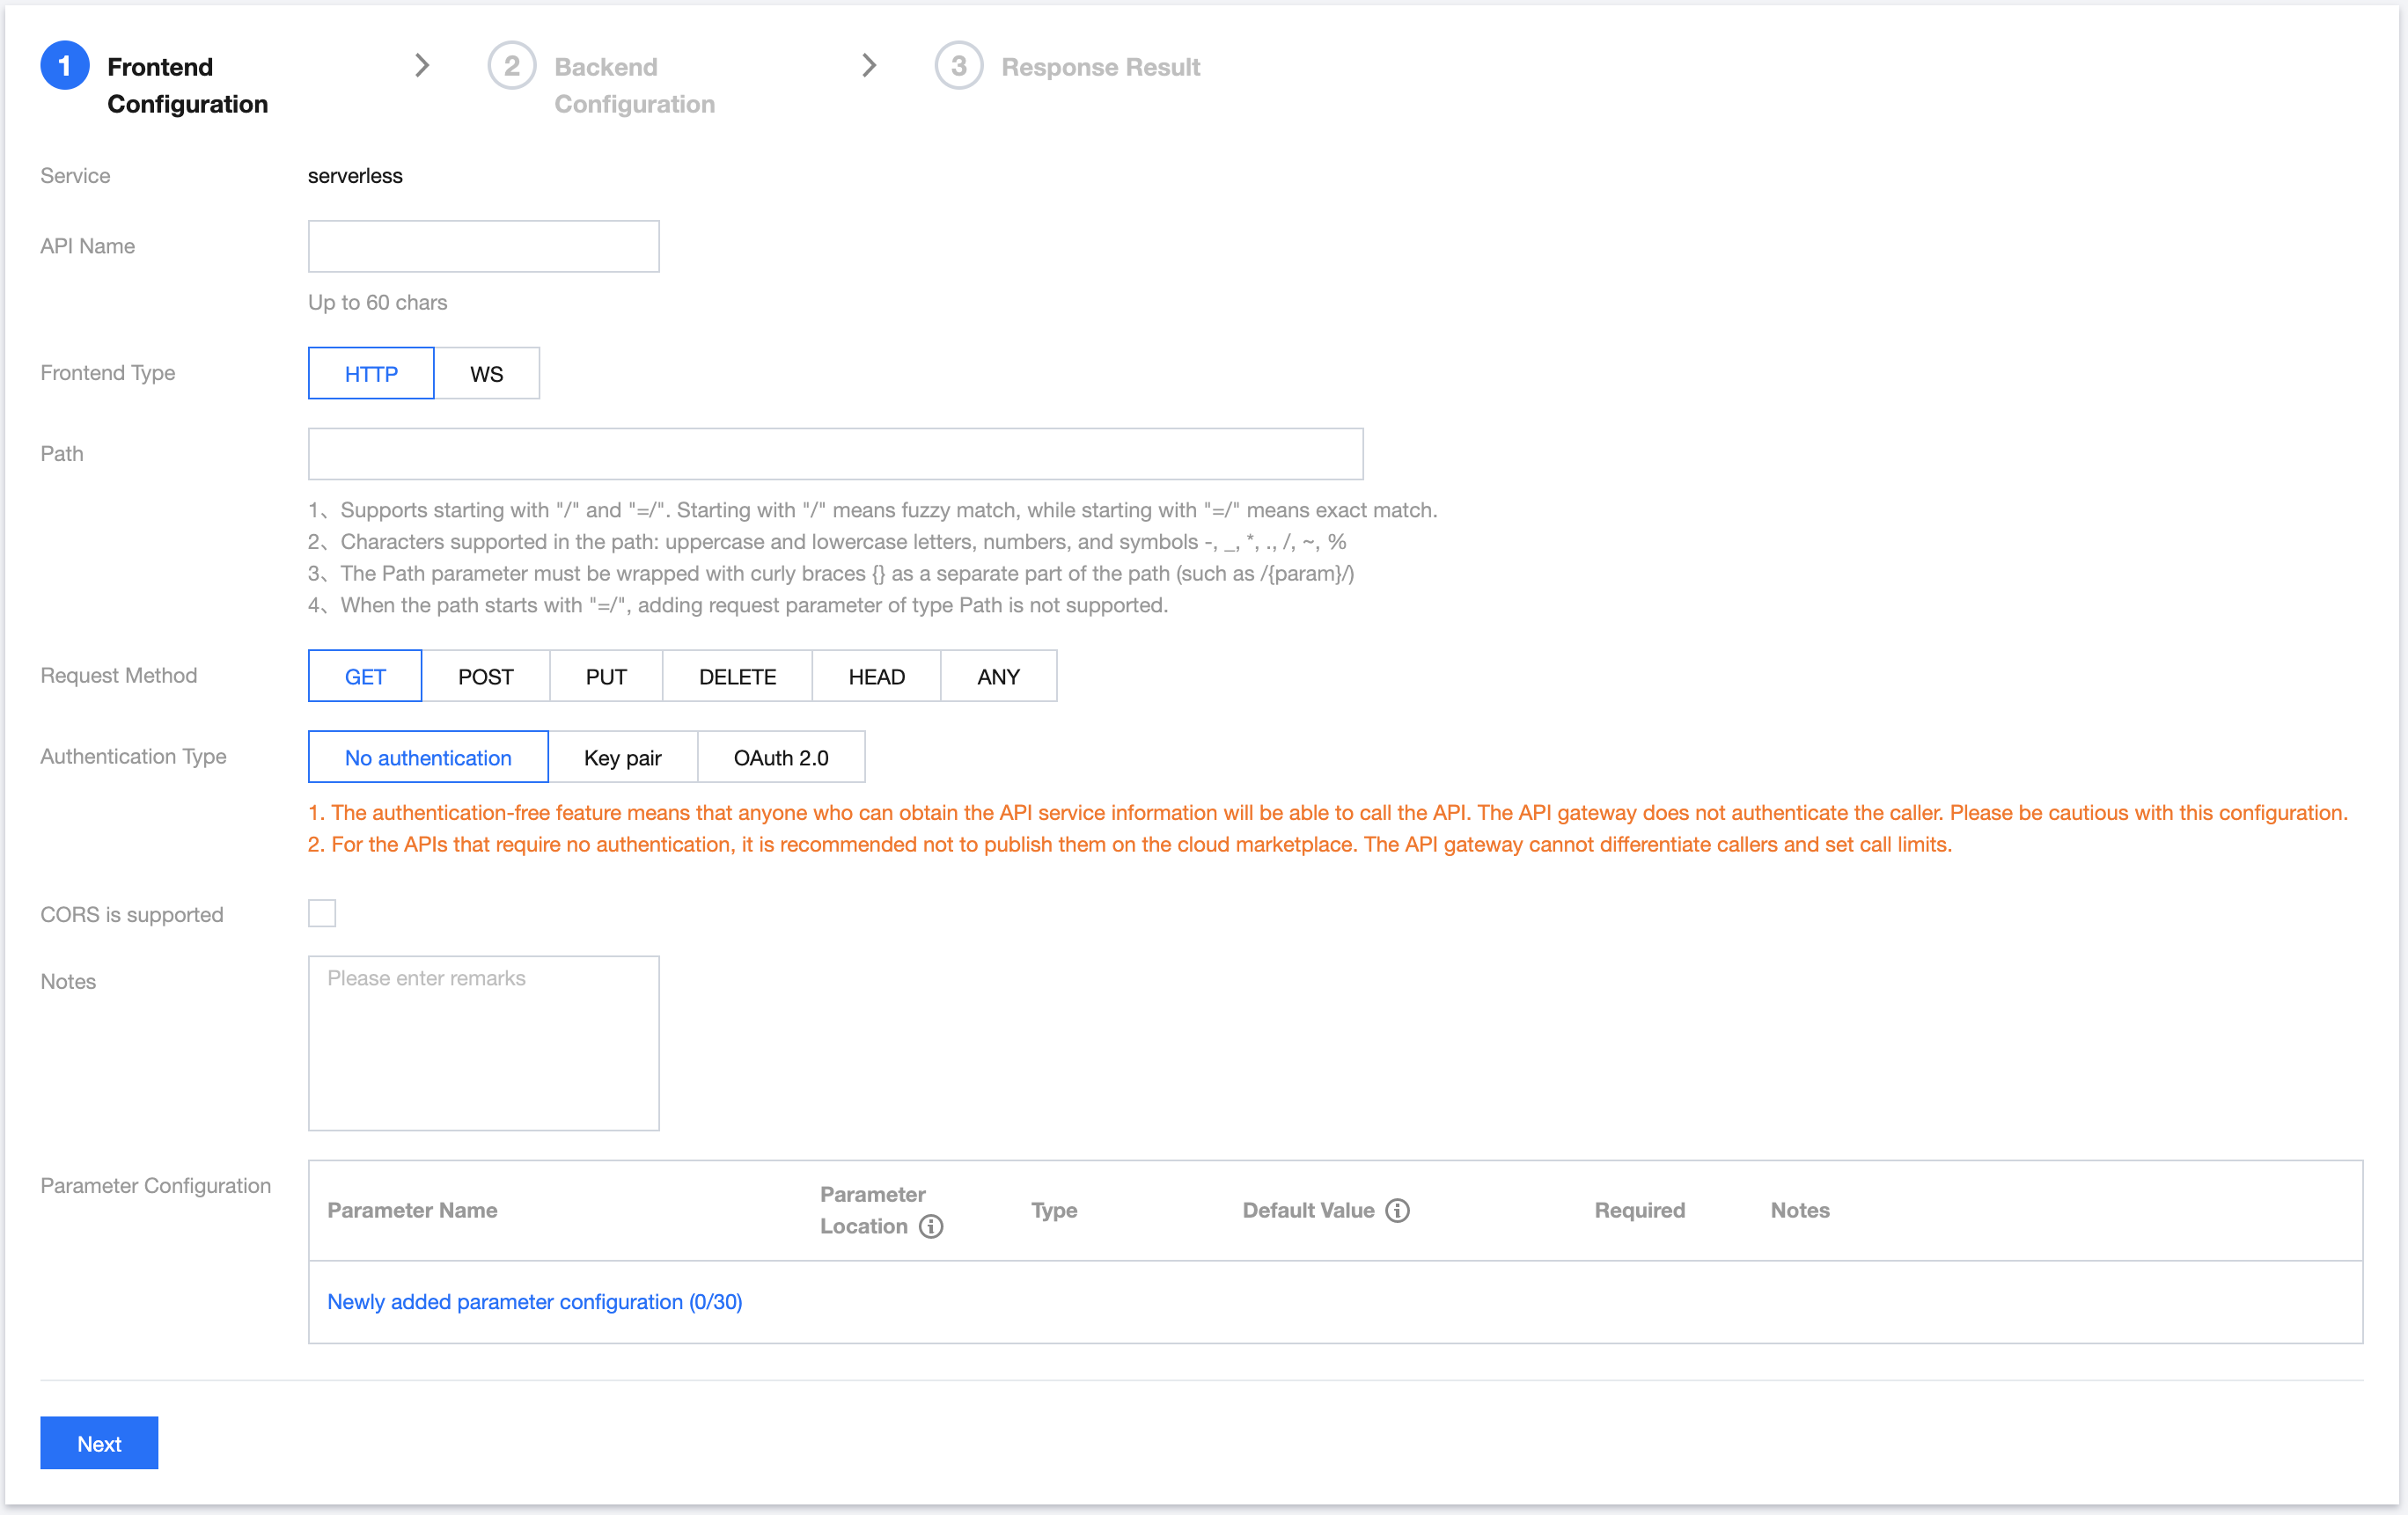This screenshot has height=1515, width=2408.
Task: Select OAuth 2.0 authentication
Action: tap(780, 757)
